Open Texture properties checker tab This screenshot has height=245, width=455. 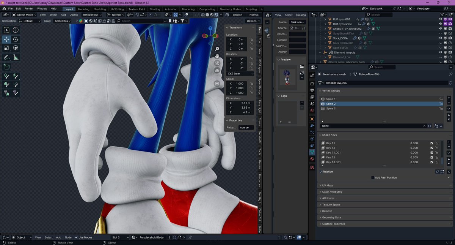(x=312, y=167)
